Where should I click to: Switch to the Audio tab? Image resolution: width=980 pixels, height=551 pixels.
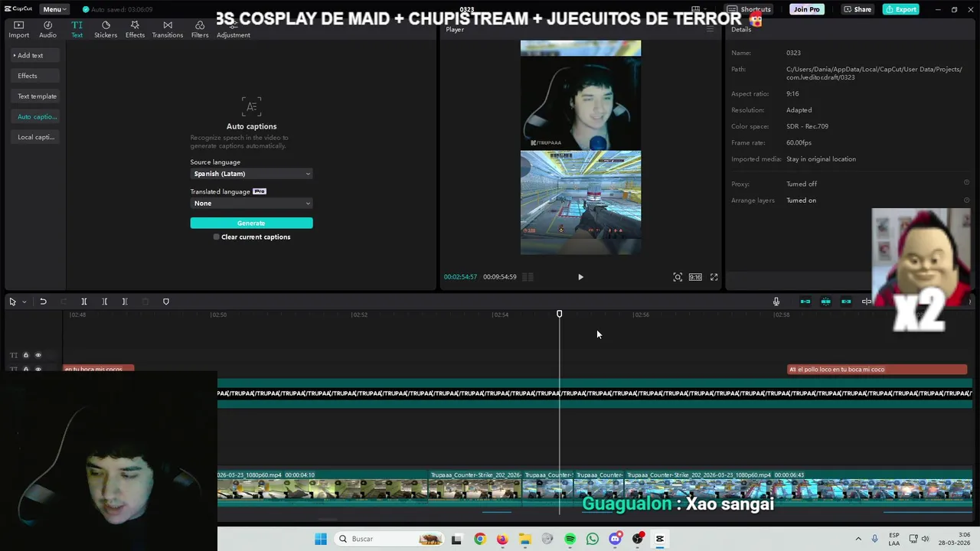coord(47,29)
